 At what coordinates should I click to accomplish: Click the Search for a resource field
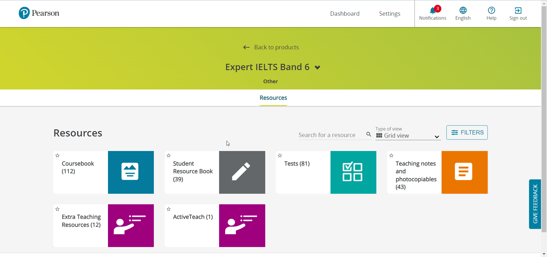[x=328, y=135]
